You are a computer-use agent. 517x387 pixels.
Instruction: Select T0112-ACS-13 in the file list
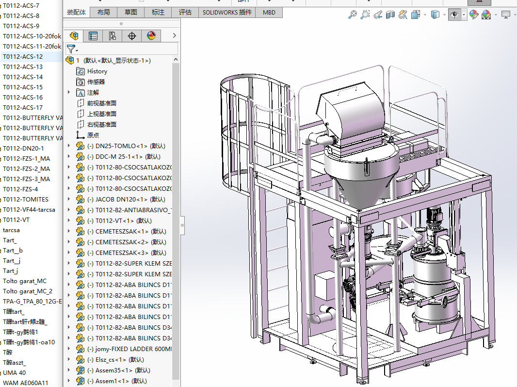click(x=23, y=67)
